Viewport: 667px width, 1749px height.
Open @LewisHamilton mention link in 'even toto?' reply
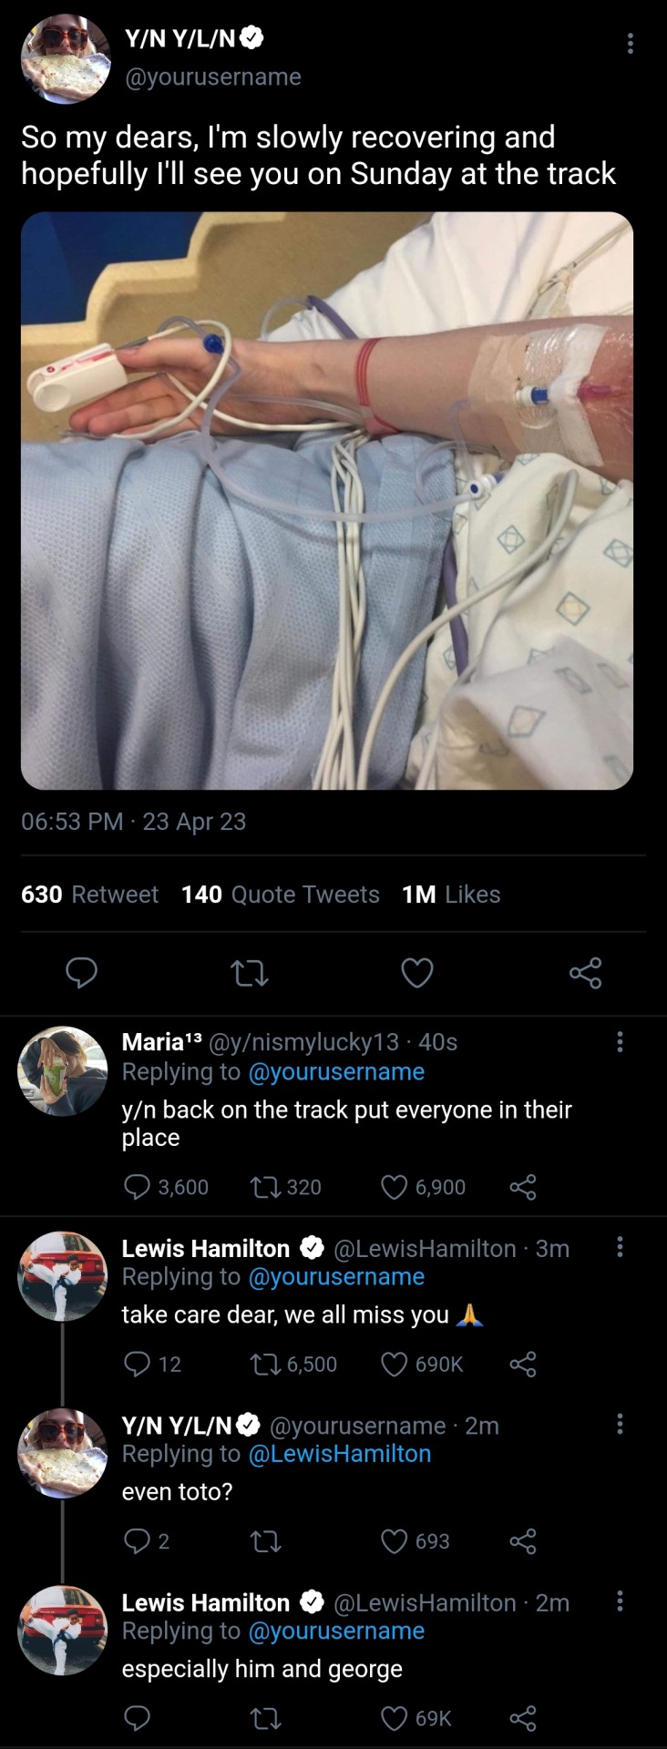click(x=340, y=1453)
